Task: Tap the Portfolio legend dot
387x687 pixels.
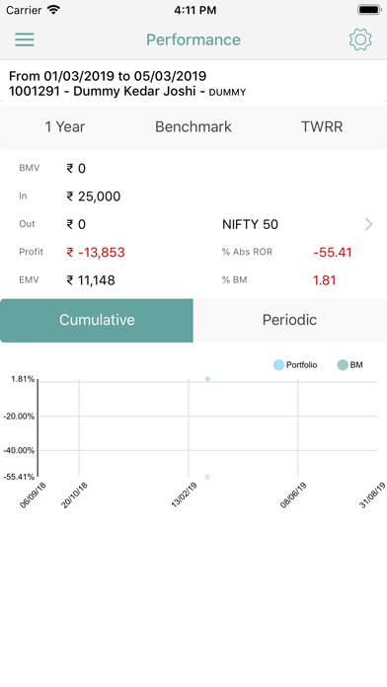Action: click(278, 365)
